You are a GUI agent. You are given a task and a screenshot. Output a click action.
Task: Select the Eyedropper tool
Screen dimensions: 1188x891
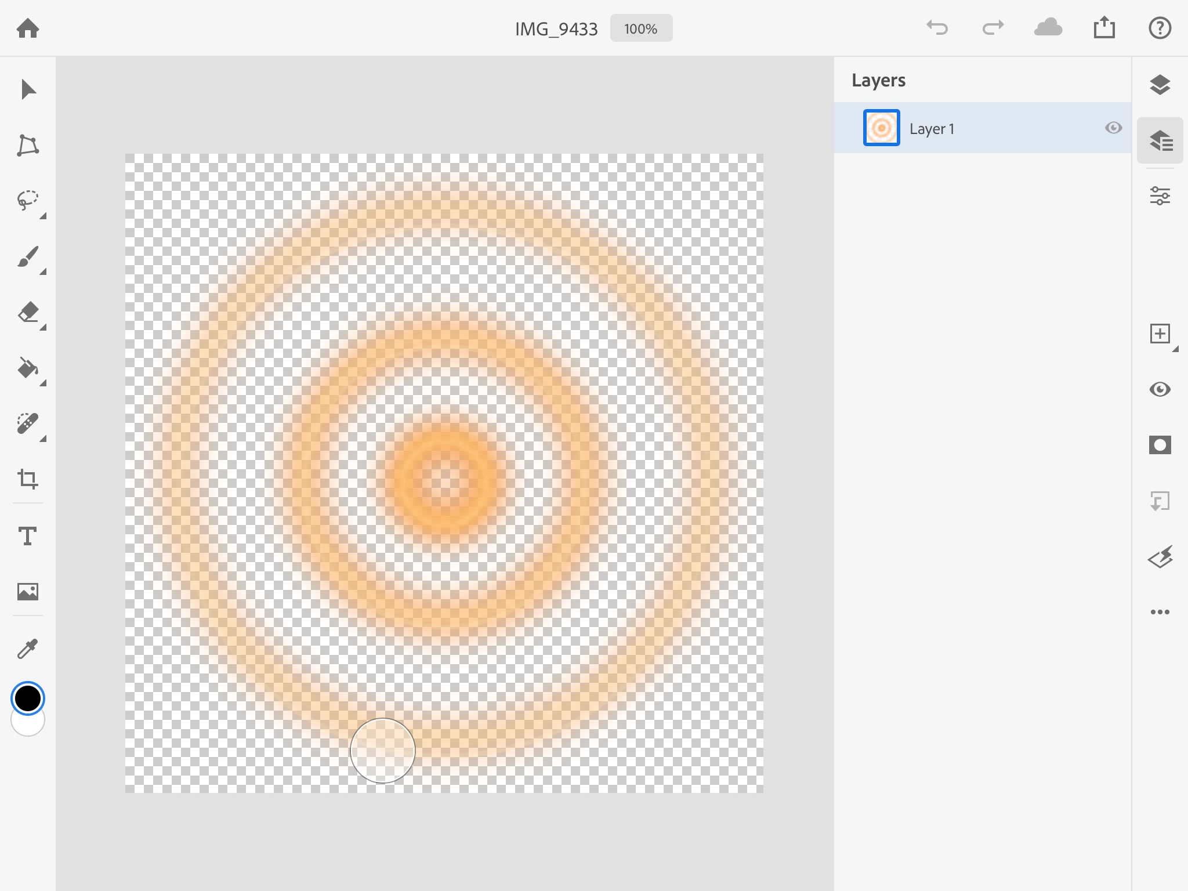(28, 649)
